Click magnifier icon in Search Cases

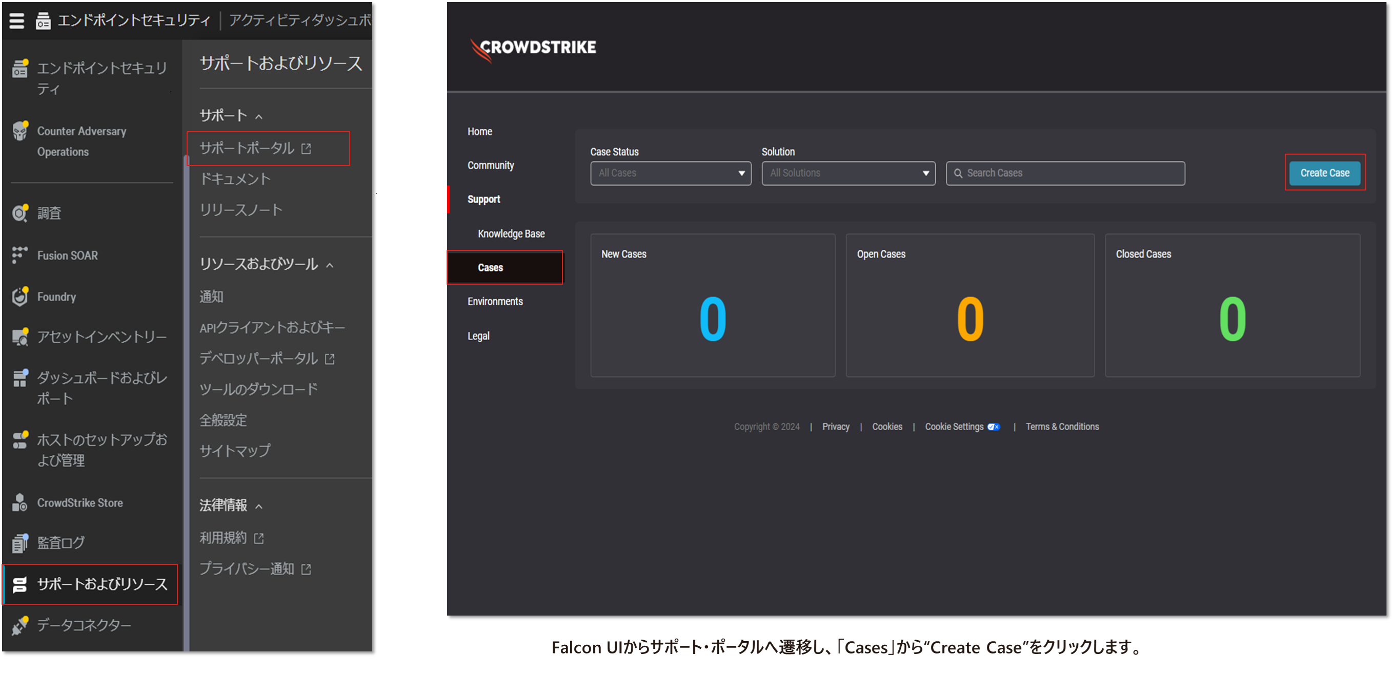(x=958, y=174)
